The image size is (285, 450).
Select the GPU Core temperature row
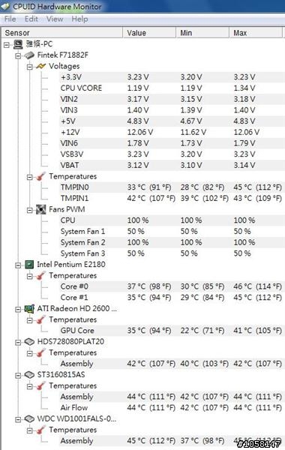(x=171, y=331)
